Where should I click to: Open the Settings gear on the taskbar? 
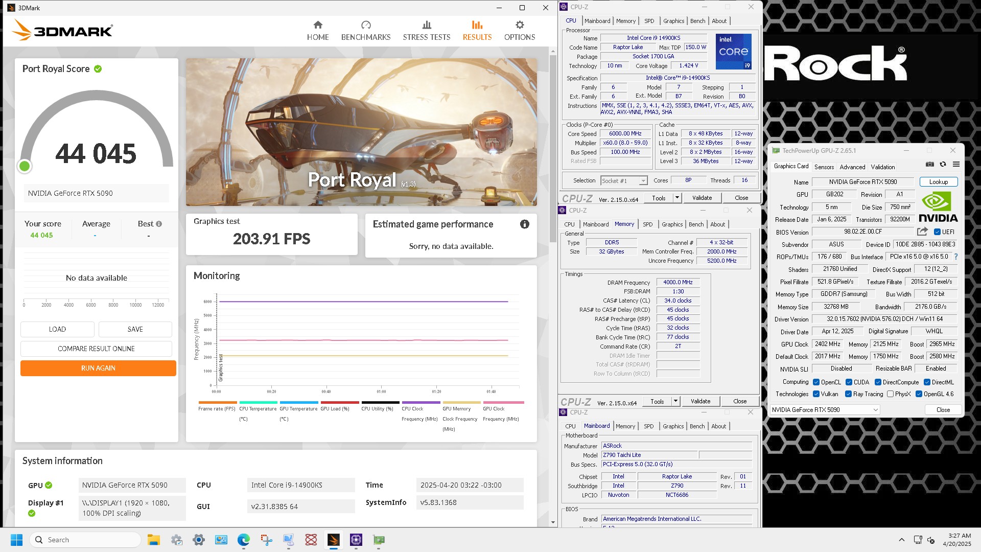tap(199, 540)
